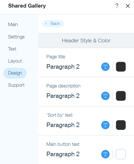Screen dimensions: 134x164
Task: Click the highlighted Design tab
Action: tap(15, 73)
